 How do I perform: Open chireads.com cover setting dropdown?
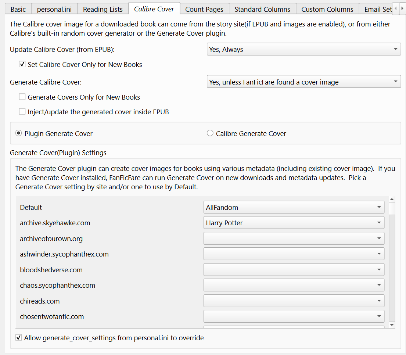click(x=294, y=301)
